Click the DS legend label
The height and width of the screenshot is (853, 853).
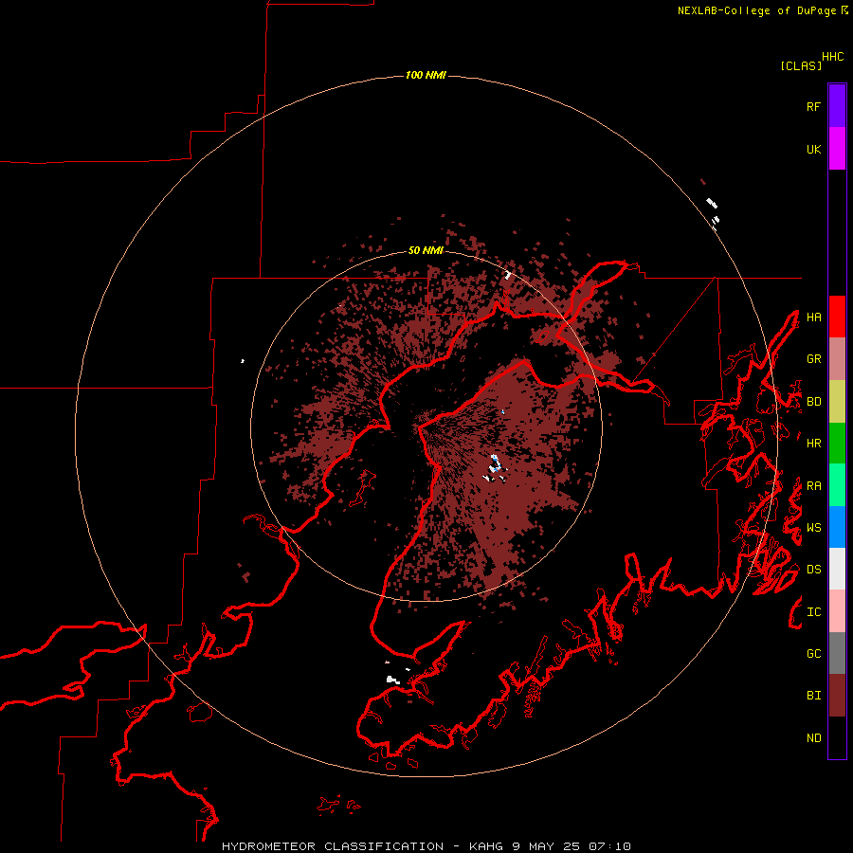(813, 570)
